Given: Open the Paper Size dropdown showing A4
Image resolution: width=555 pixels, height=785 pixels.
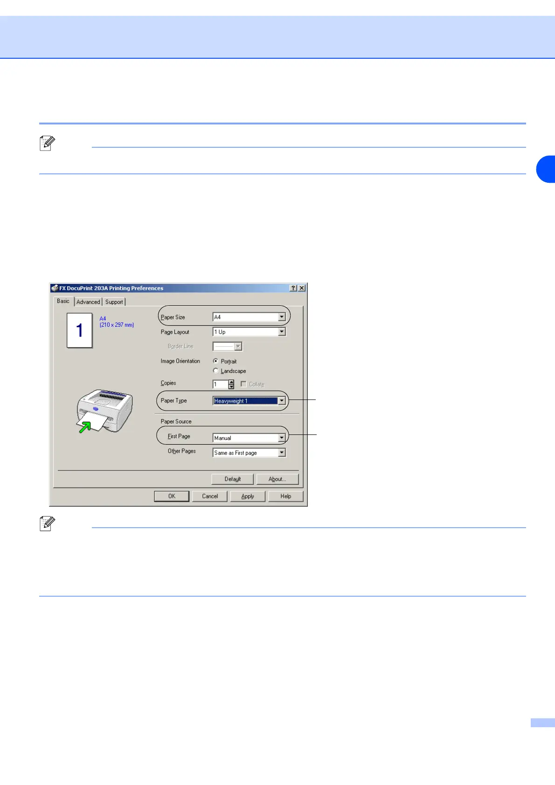Looking at the screenshot, I should click(x=249, y=317).
